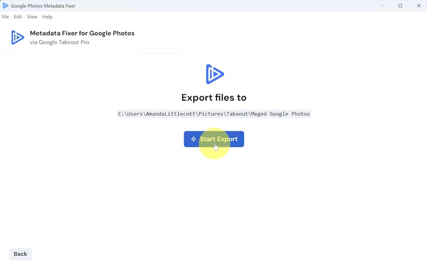
Task: Click the title bar app icon
Action: point(5,5)
